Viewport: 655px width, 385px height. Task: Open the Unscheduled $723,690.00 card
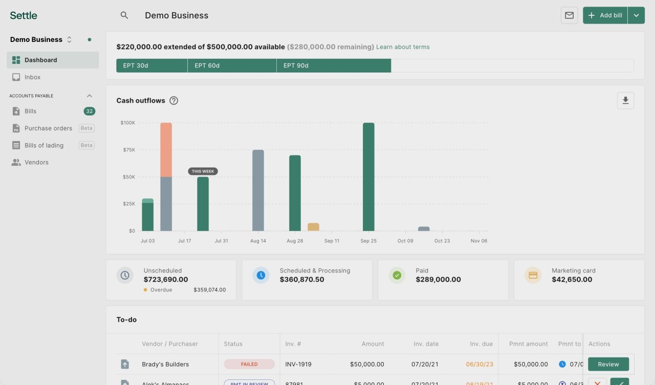[x=171, y=280]
